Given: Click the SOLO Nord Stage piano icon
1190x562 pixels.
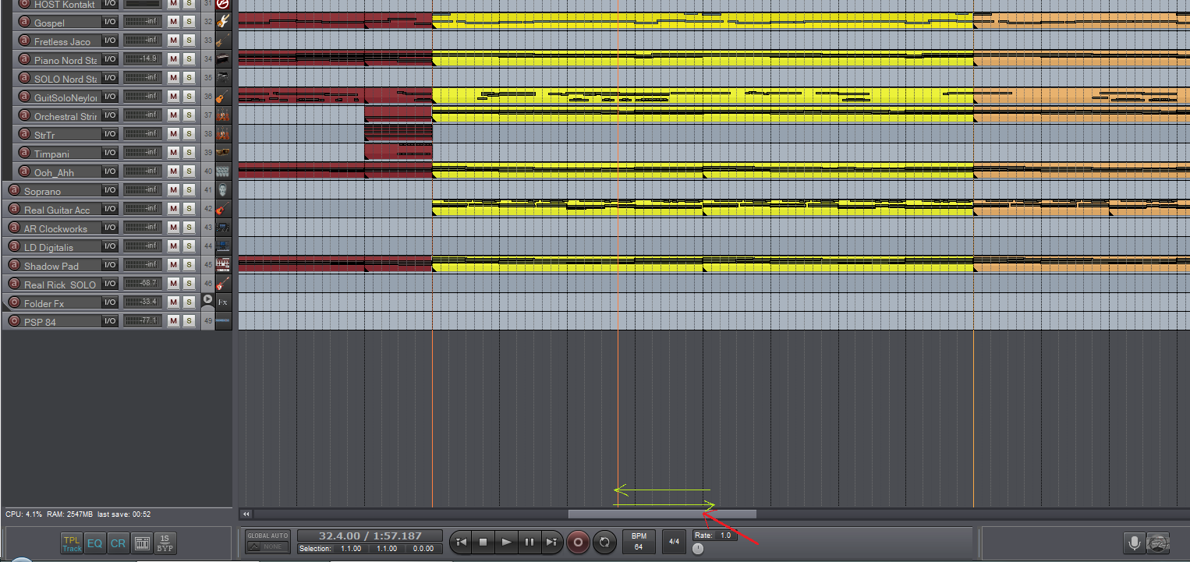Looking at the screenshot, I should (x=223, y=78).
